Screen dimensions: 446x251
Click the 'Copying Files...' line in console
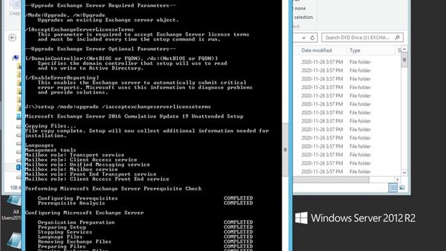50,125
